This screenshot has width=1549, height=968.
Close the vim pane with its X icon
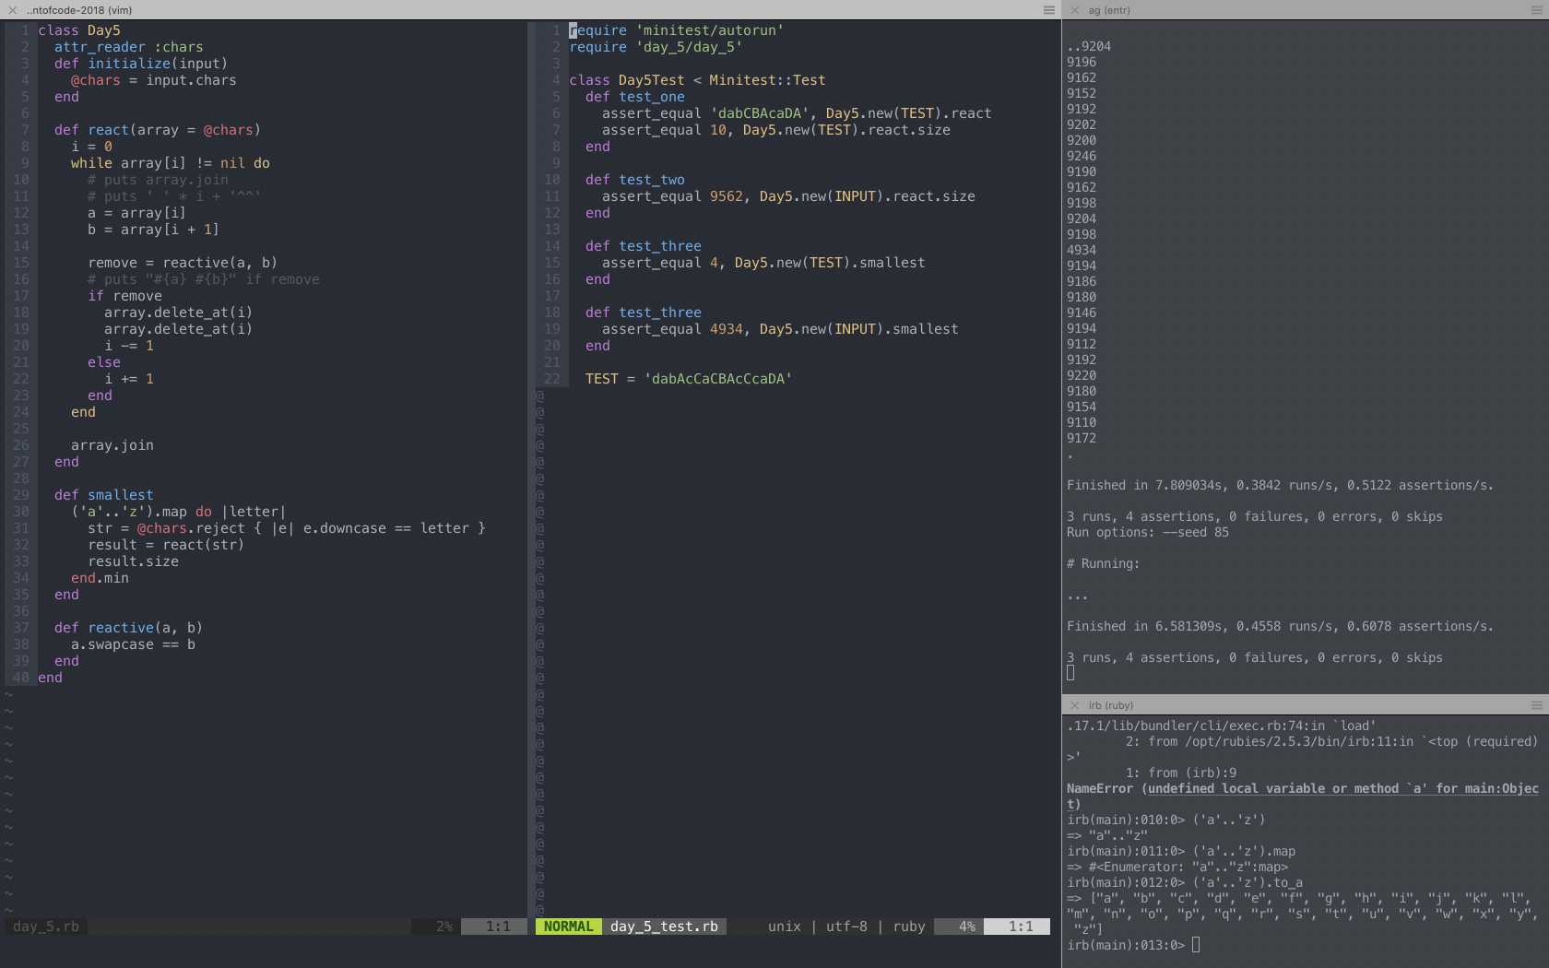pos(13,10)
